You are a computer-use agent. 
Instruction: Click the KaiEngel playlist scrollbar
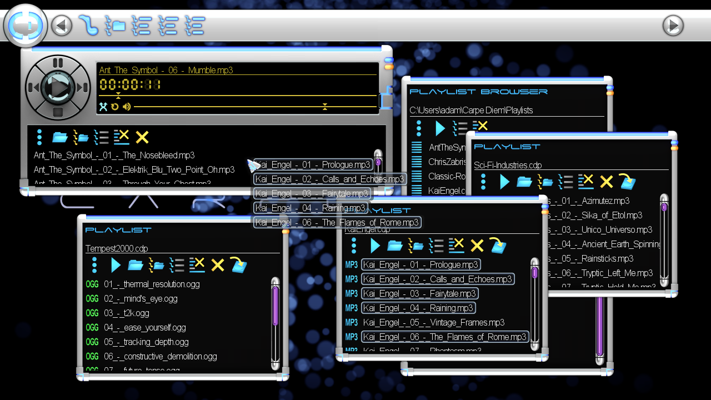tap(535, 304)
